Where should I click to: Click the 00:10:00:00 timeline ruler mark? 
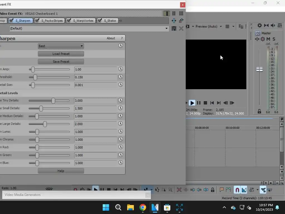[x=232, y=128]
